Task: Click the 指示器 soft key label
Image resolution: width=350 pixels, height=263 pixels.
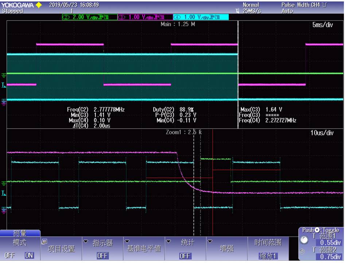Action: click(103, 243)
